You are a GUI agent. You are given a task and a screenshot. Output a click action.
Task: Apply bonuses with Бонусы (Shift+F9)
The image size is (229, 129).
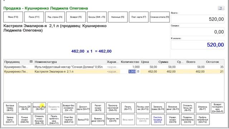97,17
